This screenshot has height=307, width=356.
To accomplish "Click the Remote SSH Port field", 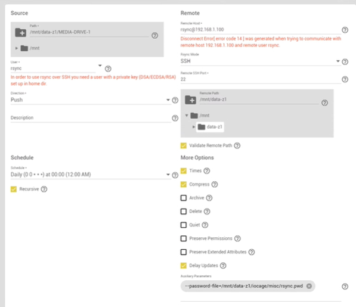I will tap(261, 79).
